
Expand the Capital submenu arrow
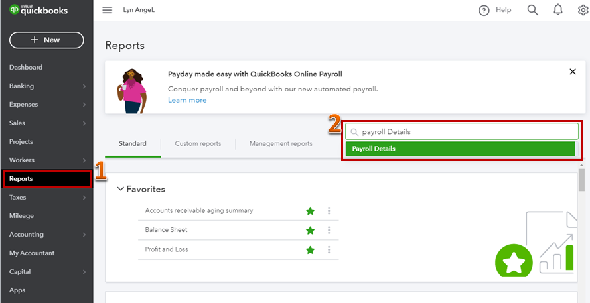click(x=84, y=272)
